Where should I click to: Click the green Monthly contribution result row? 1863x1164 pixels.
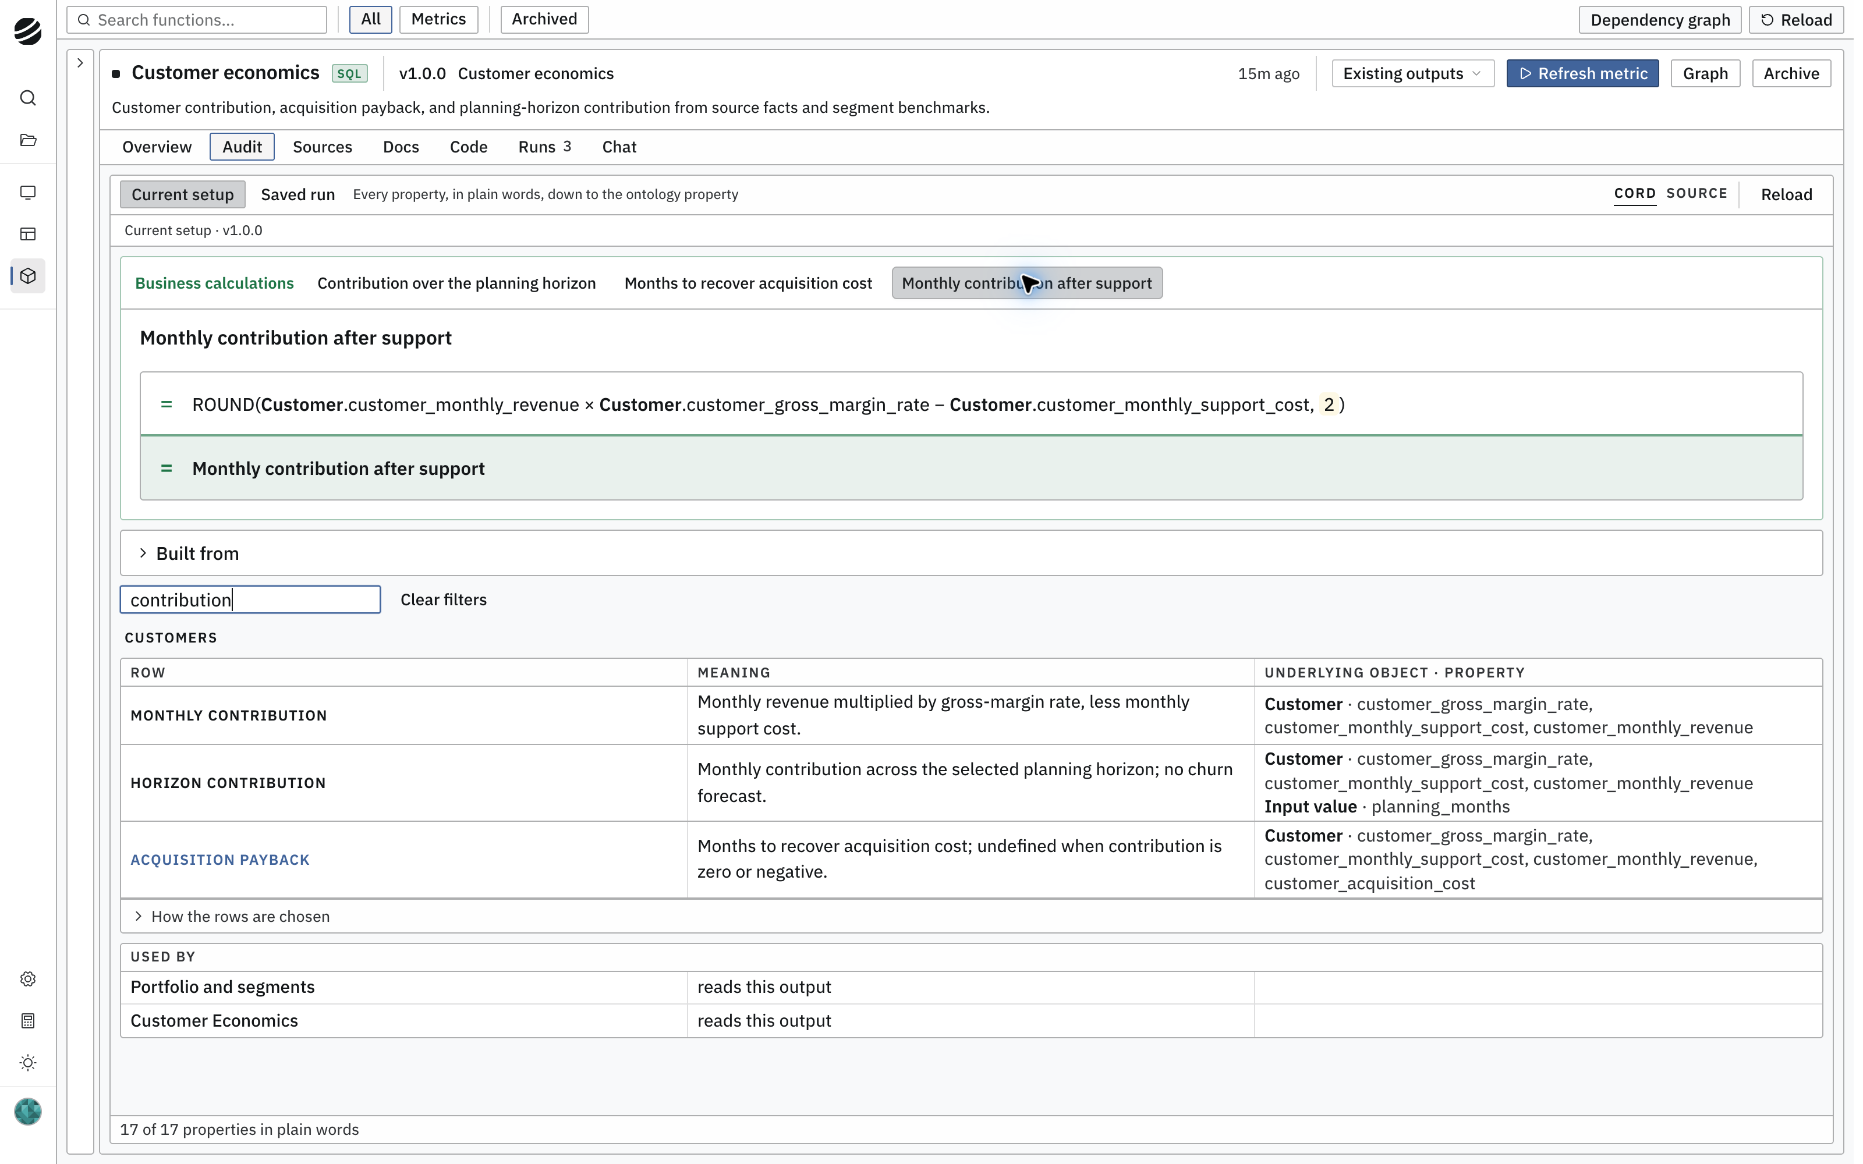(971, 468)
